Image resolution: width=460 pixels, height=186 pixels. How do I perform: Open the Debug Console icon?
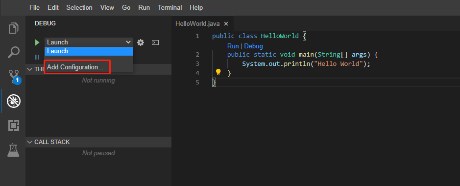pyautogui.click(x=155, y=42)
